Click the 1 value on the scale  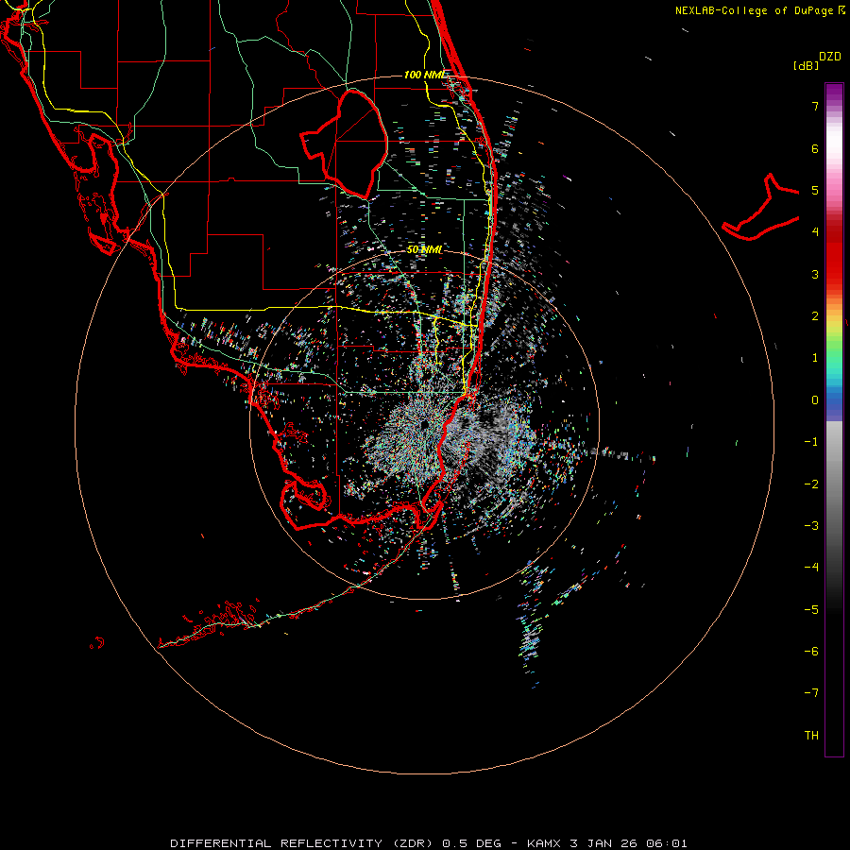click(815, 358)
